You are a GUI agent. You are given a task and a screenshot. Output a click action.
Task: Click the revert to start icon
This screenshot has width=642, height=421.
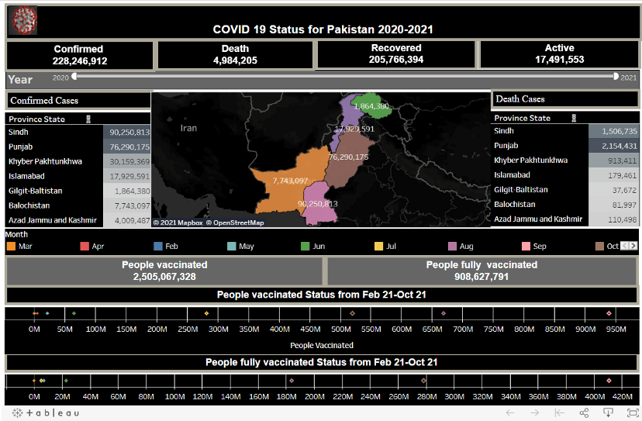pos(559,412)
